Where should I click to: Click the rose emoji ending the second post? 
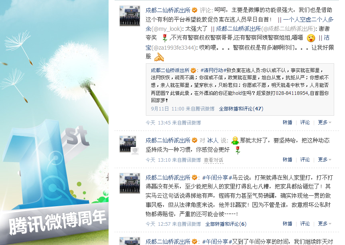pos(237,150)
